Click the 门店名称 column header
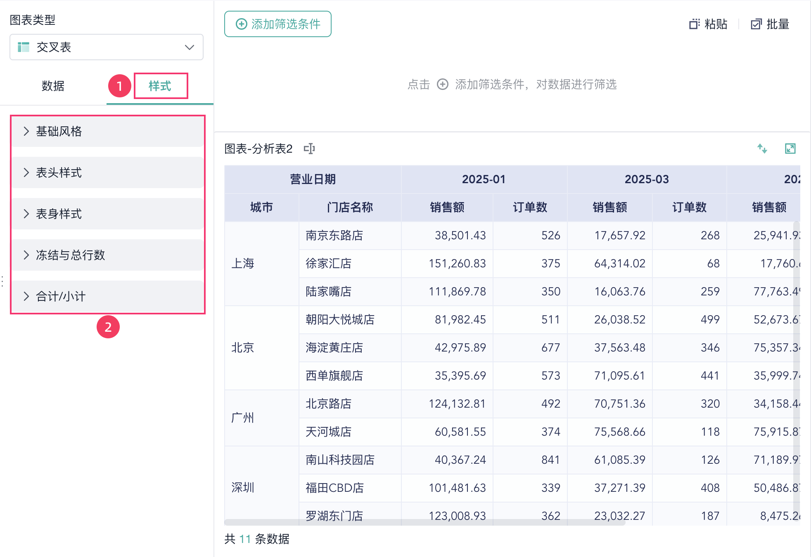 350,207
